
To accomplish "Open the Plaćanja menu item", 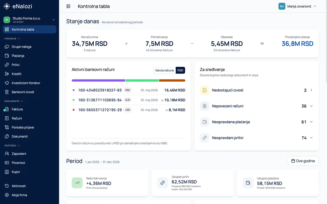I will pos(29,55).
